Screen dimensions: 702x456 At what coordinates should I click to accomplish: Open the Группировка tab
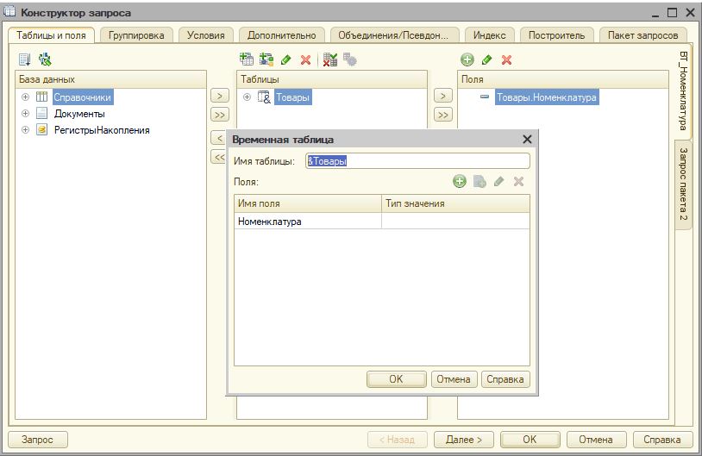pyautogui.click(x=136, y=35)
